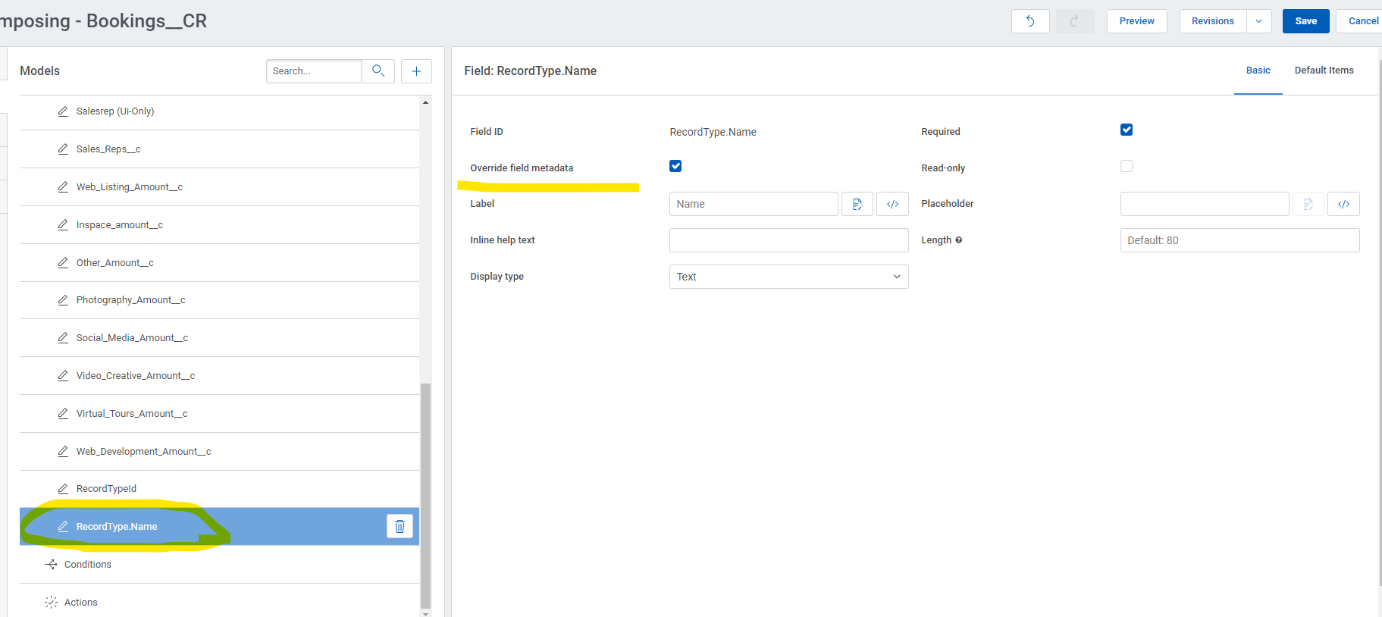Screen dimensions: 1382x617
Task: Click the Conditions node icon
Action: click(x=51, y=565)
